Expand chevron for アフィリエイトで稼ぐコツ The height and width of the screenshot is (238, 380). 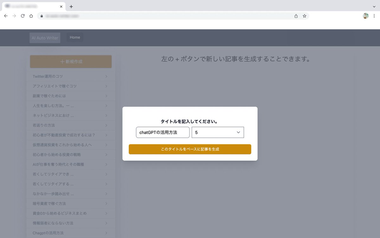coord(106,86)
